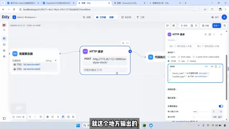Open the Windows Start menu
The image size is (229, 129).
point(78,125)
